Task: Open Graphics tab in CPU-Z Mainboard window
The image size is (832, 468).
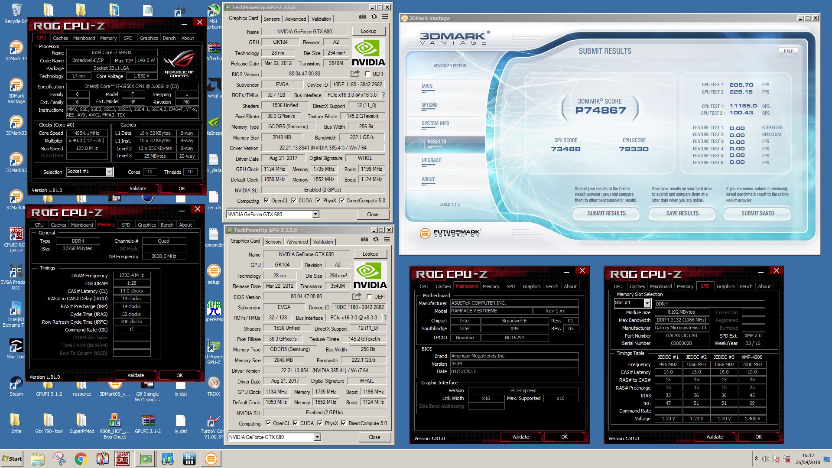Action: pyautogui.click(x=531, y=286)
